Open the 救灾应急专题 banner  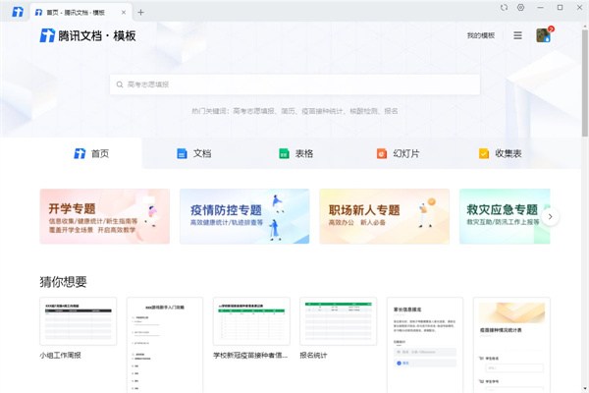504,216
